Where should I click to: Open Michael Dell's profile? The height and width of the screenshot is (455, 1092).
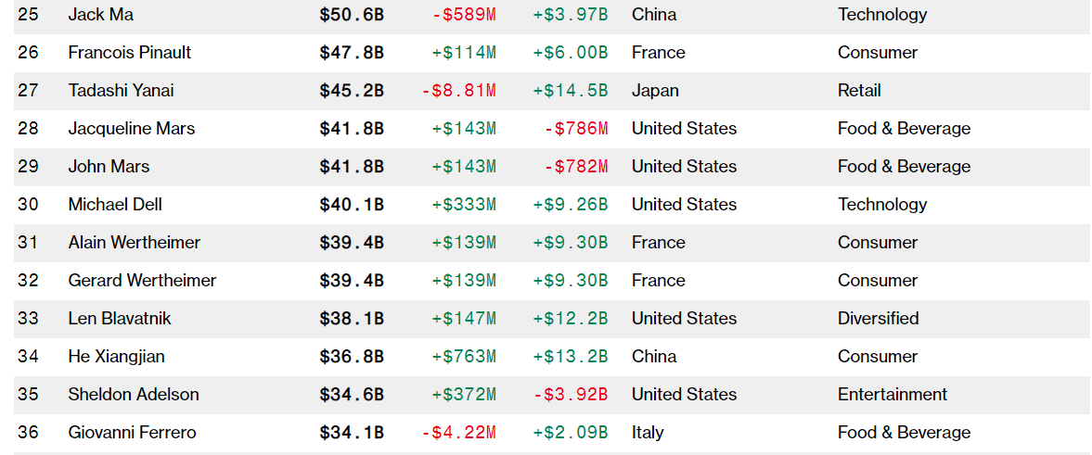tap(115, 205)
